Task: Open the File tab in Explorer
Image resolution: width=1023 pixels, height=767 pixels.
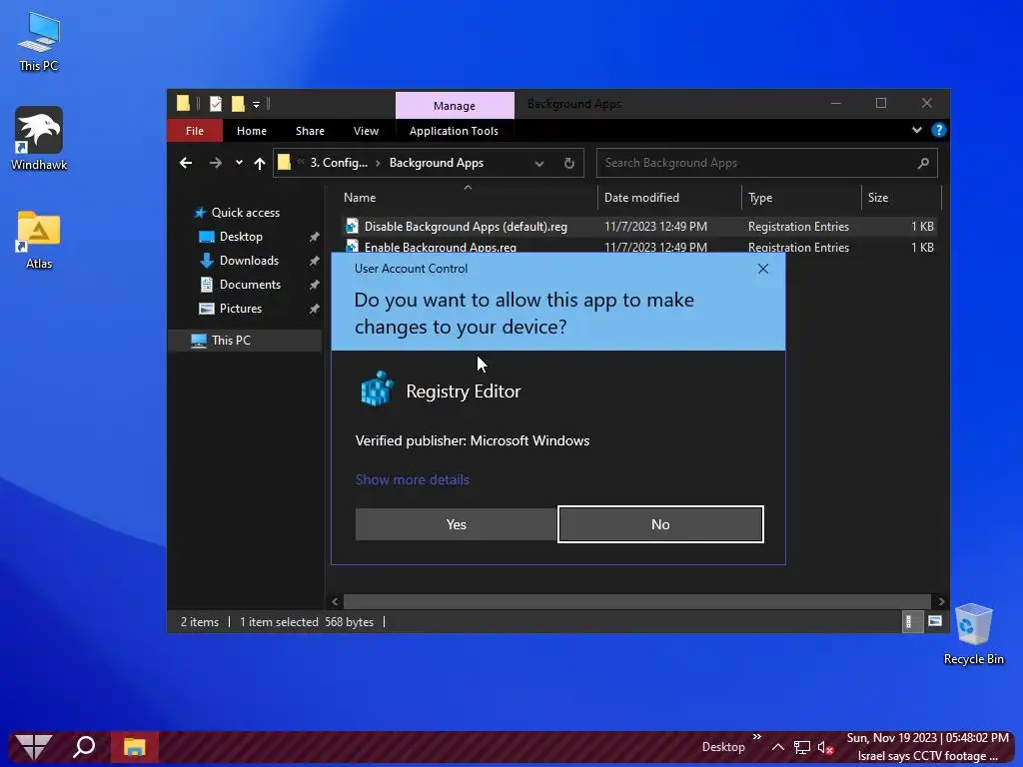Action: coord(195,131)
